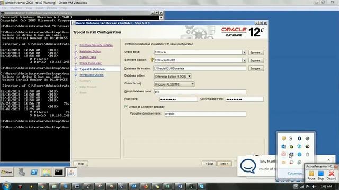Image resolution: width=339 pixels, height=190 pixels.
Task: Click the Confirm password field
Action: click(245, 99)
